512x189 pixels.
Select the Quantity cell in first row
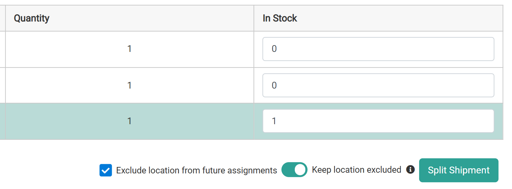point(129,49)
